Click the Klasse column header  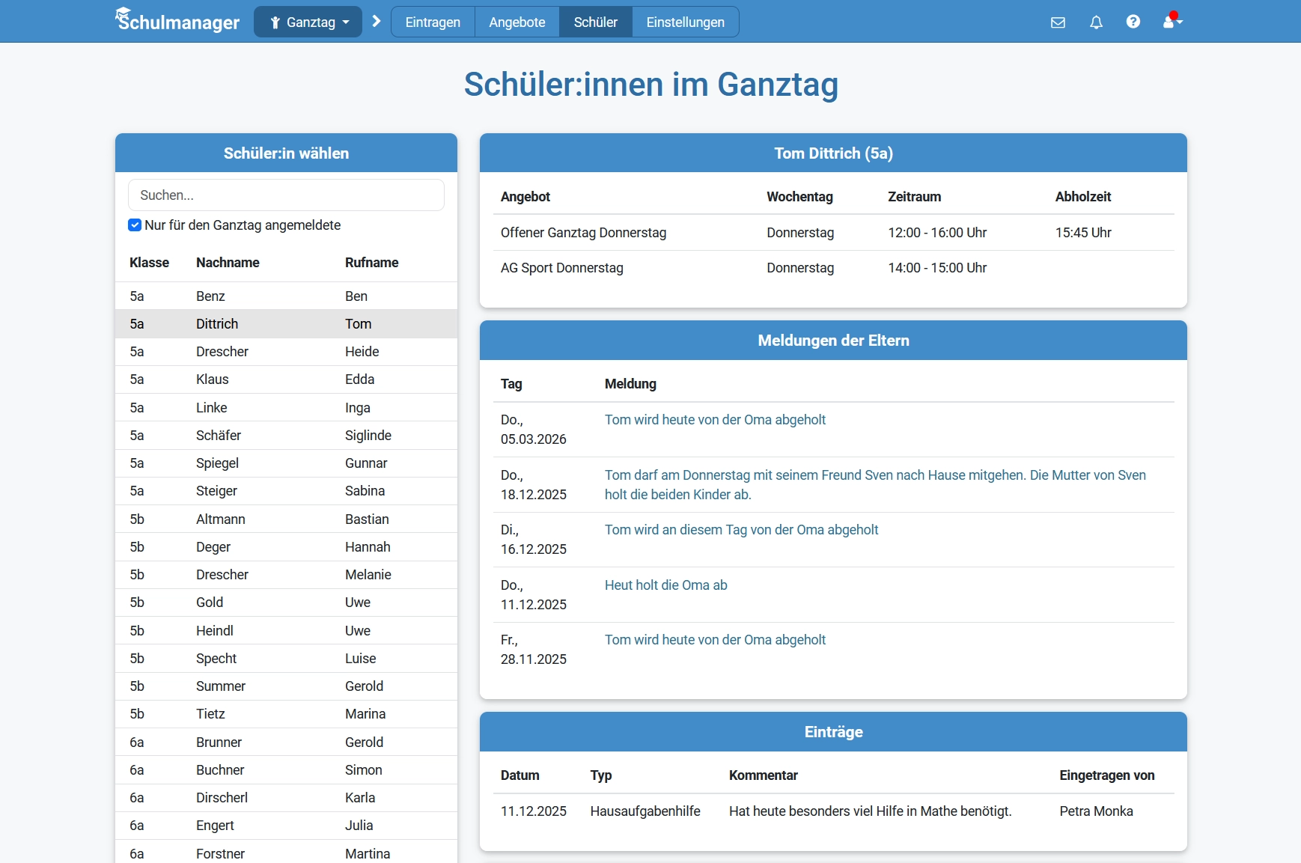point(149,263)
